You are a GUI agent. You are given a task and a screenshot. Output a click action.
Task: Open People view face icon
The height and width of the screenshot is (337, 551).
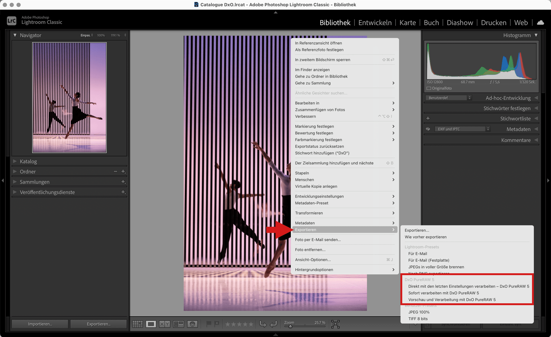tap(193, 324)
